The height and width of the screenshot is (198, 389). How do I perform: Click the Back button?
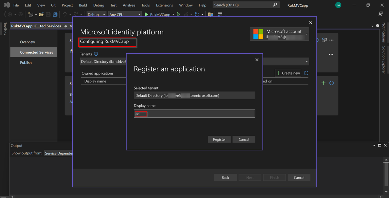(225, 178)
